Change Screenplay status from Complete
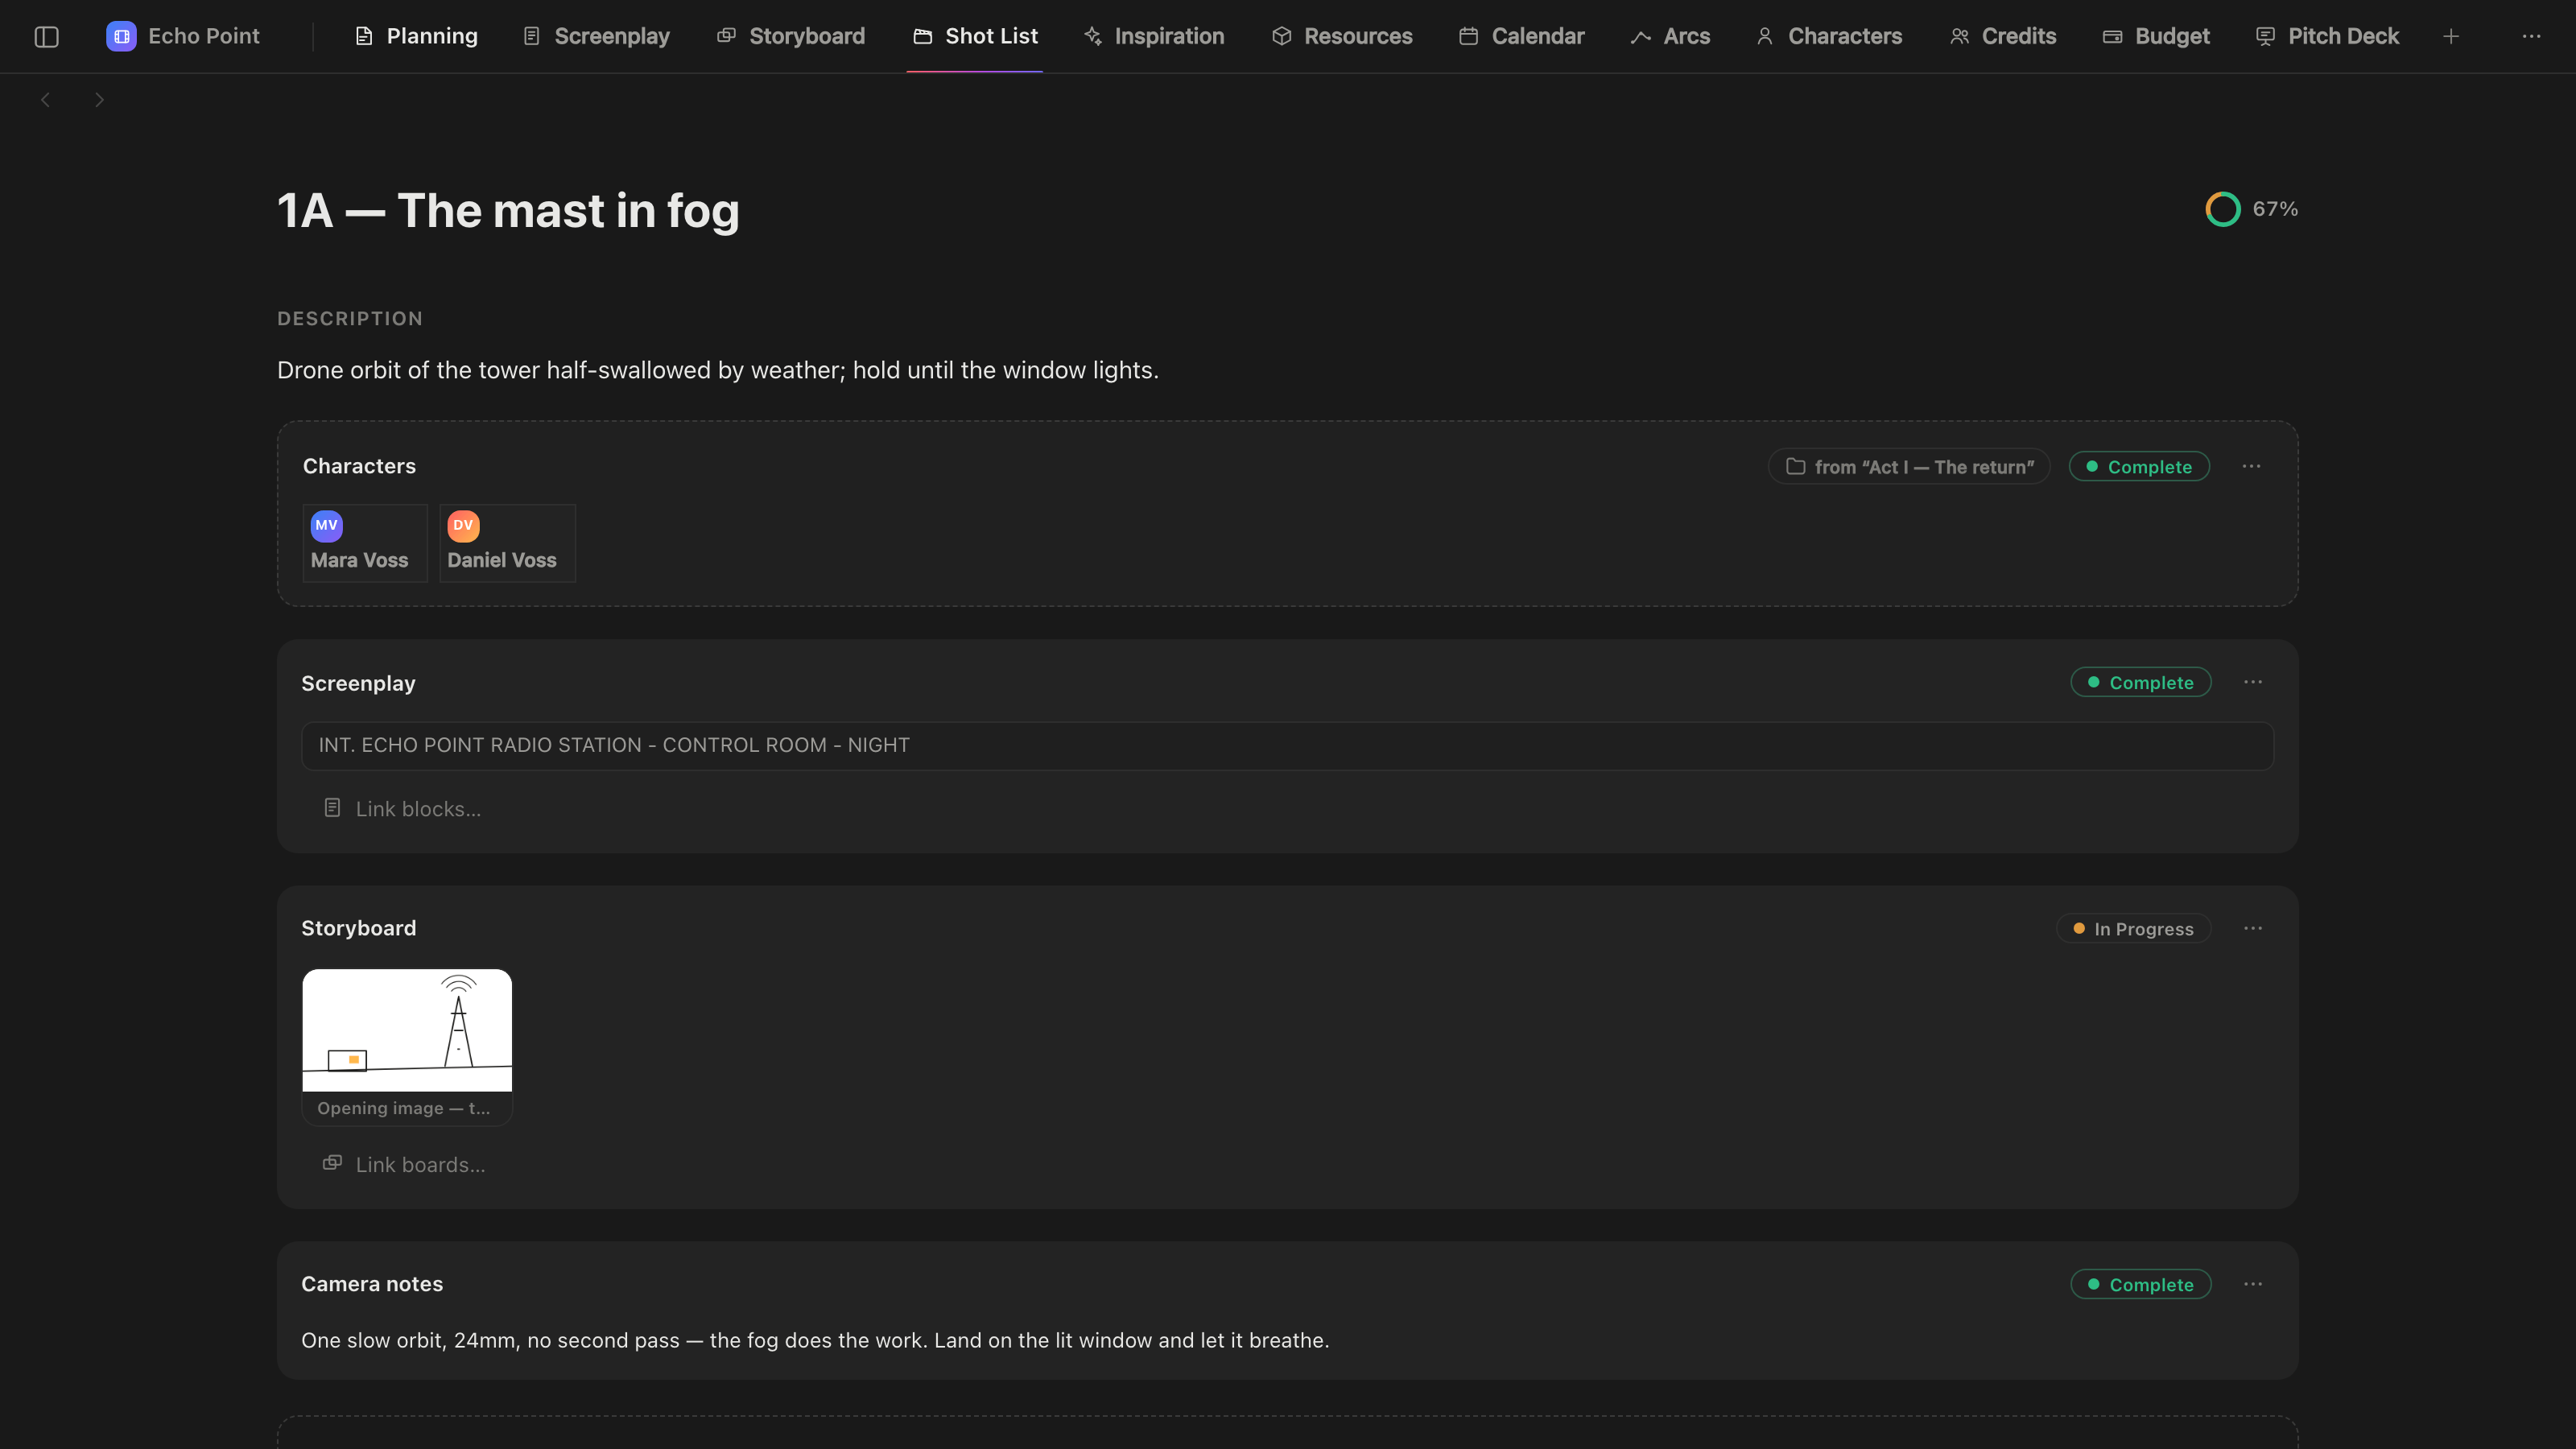Viewport: 2576px width, 1449px height. click(x=2141, y=683)
